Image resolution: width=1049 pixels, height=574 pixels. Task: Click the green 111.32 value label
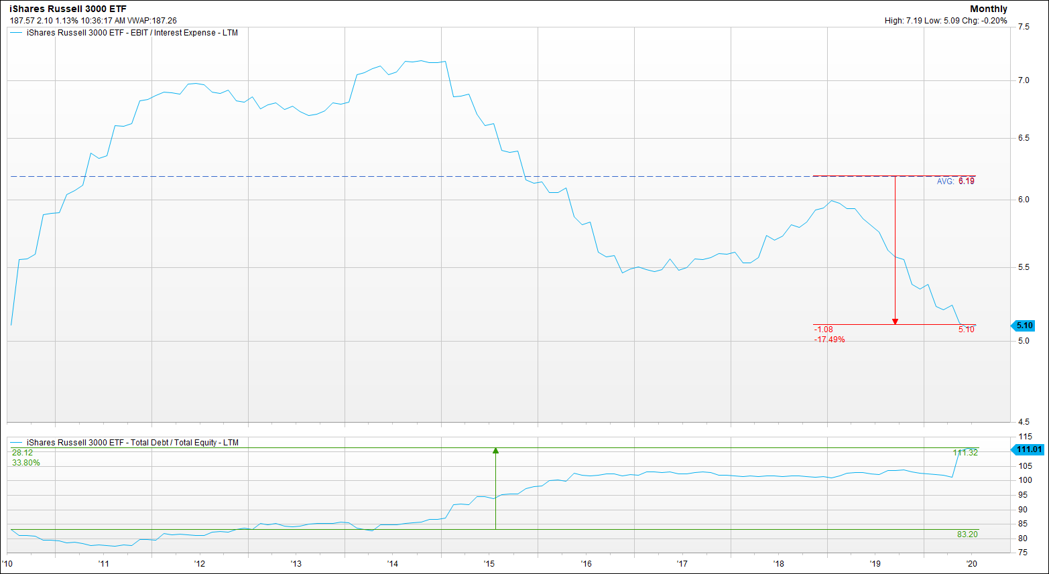[965, 453]
